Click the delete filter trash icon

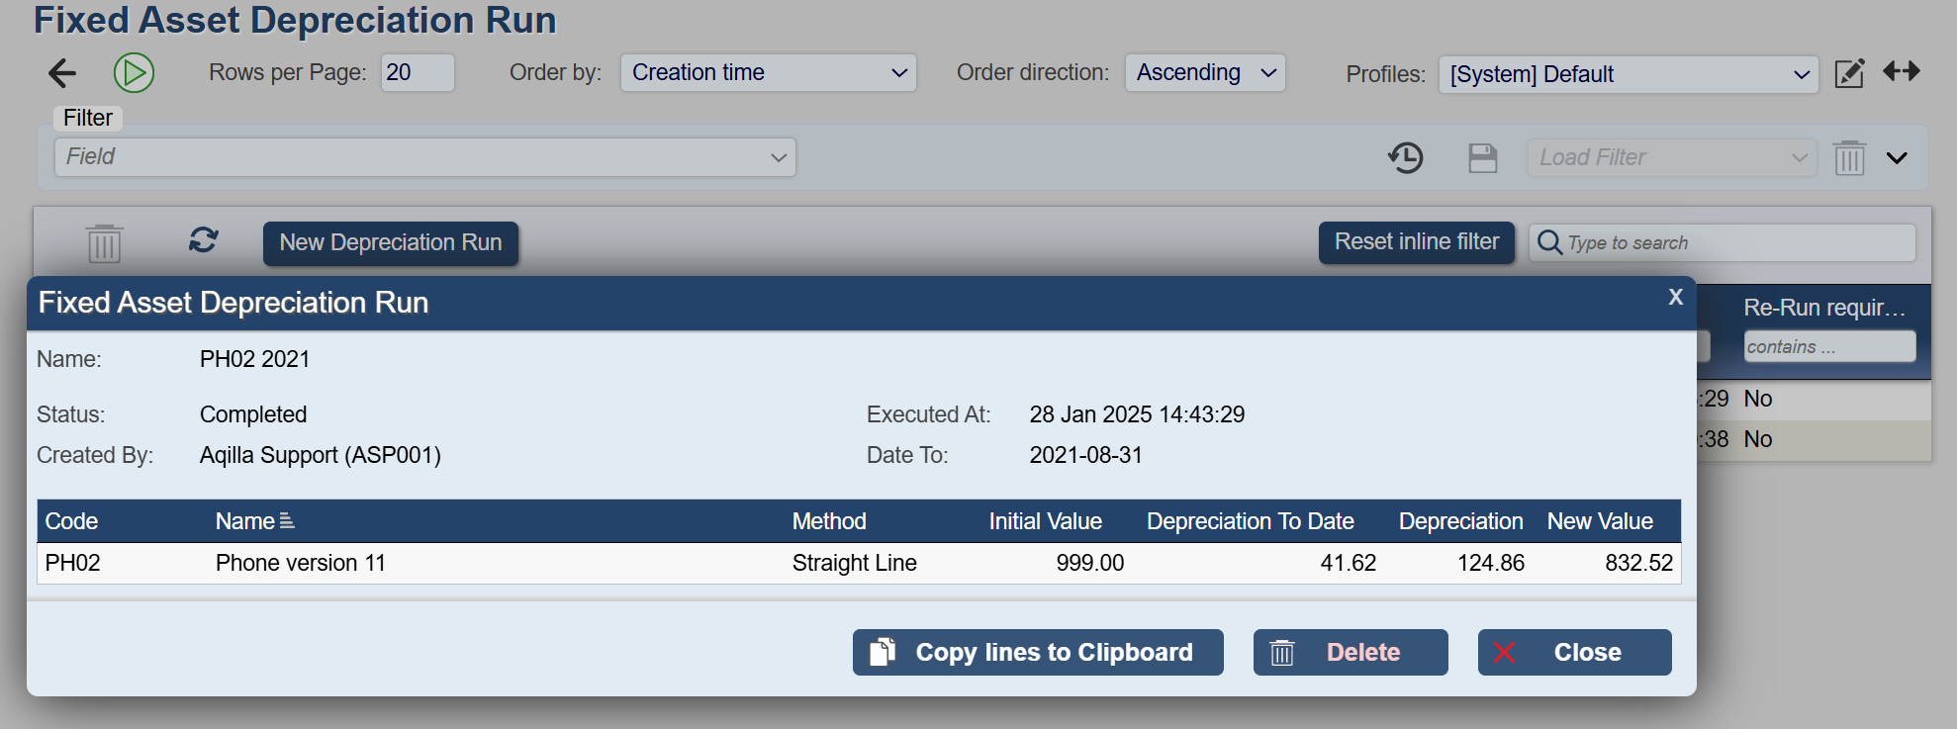click(x=1848, y=158)
